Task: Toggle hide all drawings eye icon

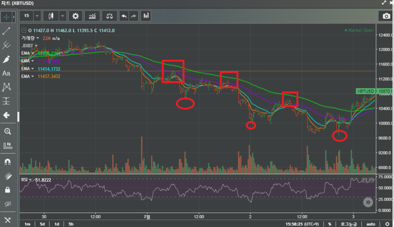Action: [x=8, y=204]
